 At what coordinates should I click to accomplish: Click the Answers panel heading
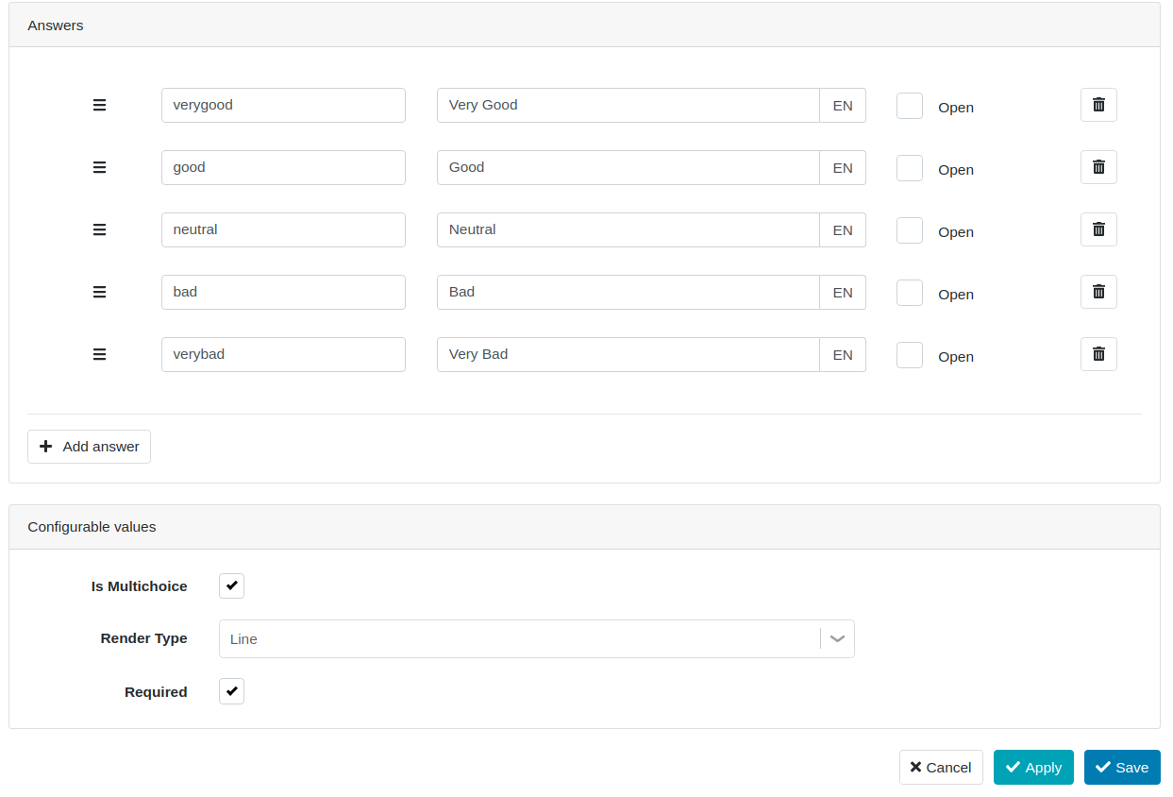[56, 25]
